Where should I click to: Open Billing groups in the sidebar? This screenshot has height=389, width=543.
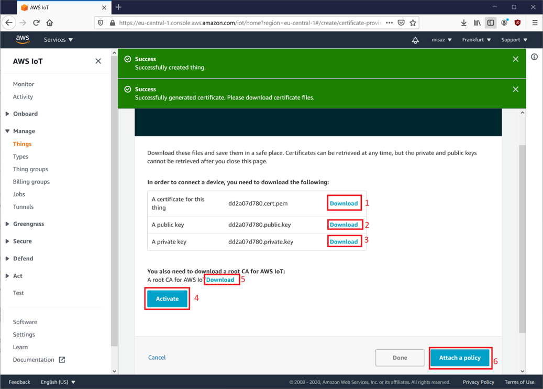click(x=31, y=182)
